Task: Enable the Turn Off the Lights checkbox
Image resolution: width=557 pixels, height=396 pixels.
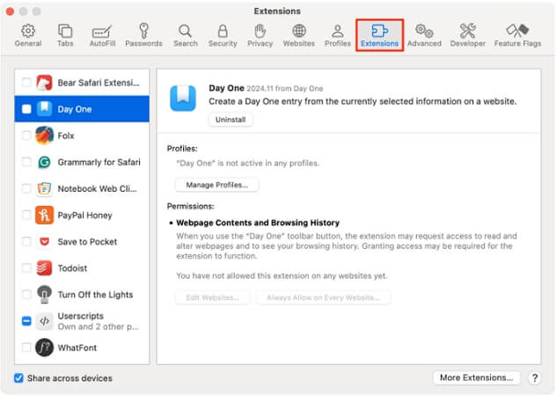Action: tap(26, 295)
